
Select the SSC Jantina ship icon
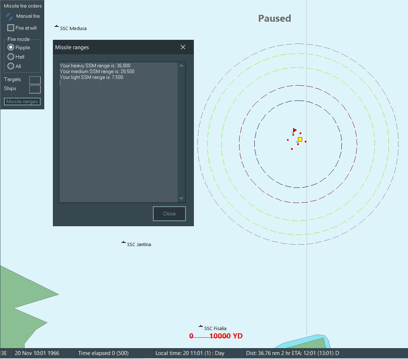124,242
